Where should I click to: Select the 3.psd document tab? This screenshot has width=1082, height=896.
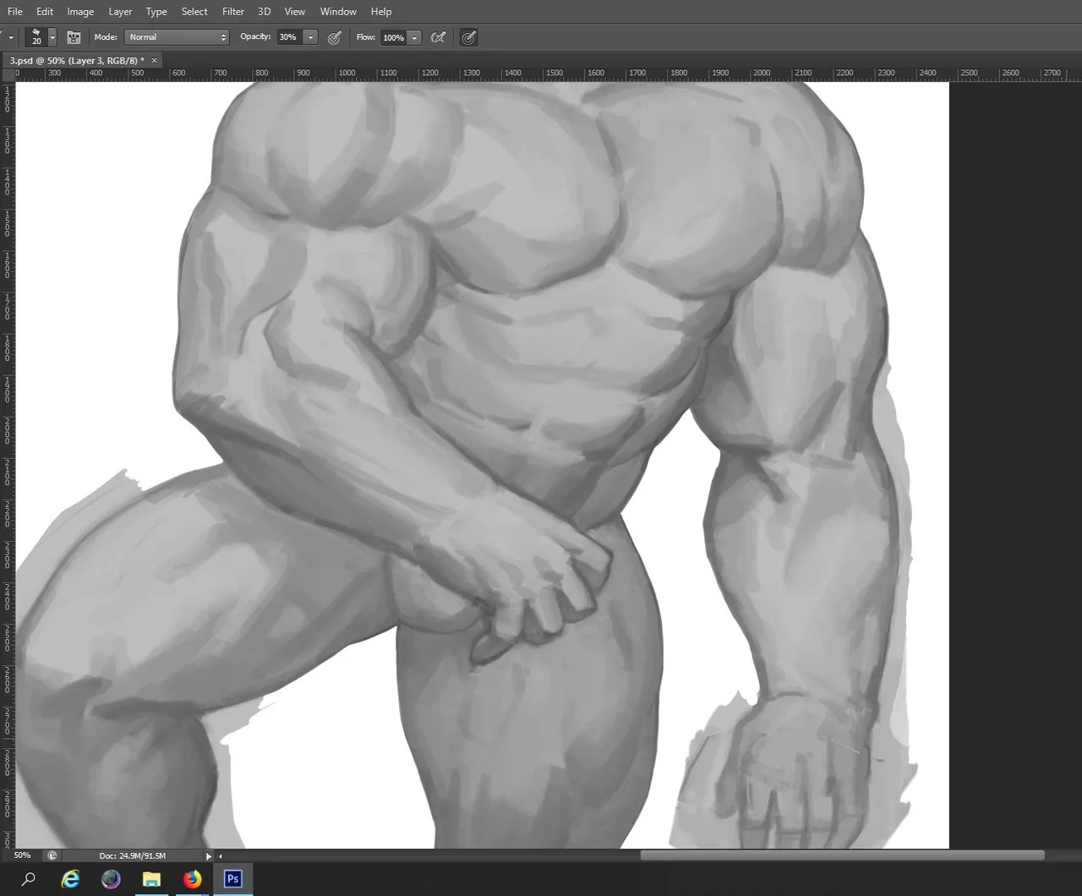(x=76, y=60)
